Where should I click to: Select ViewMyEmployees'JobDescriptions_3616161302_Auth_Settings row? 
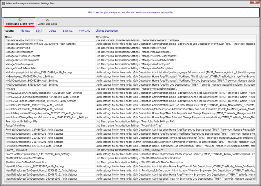pos(130,178)
